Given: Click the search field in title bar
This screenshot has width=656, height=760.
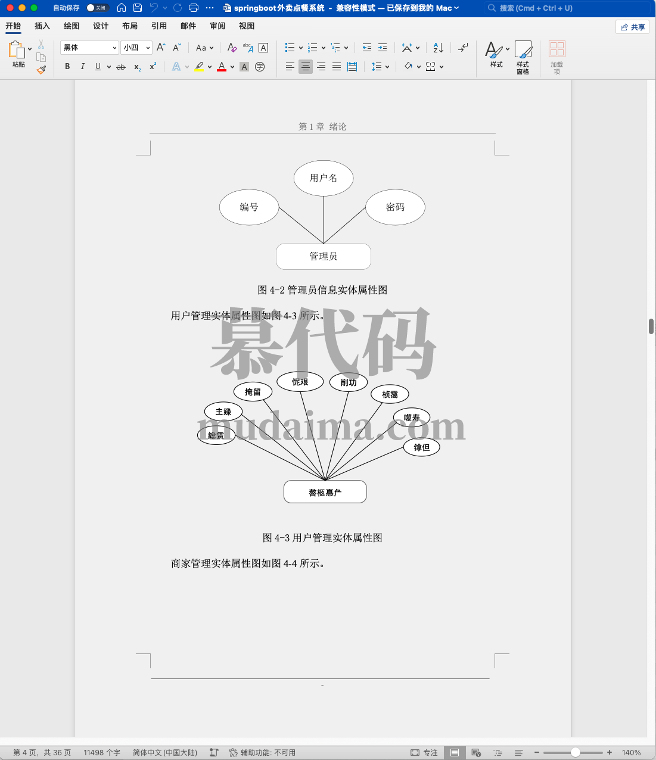Looking at the screenshot, I should click(566, 8).
